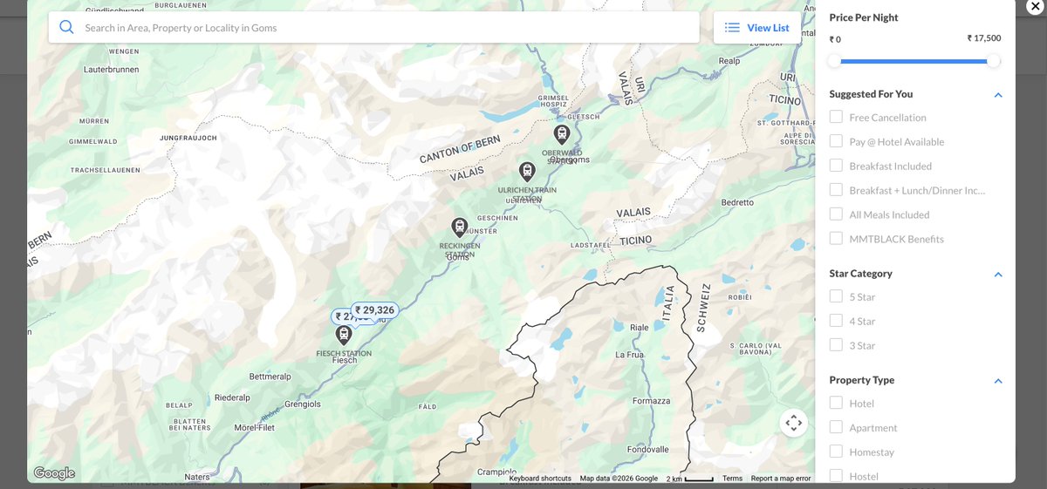The height and width of the screenshot is (489, 1047).
Task: Click the blue price range track
Action: tap(914, 61)
